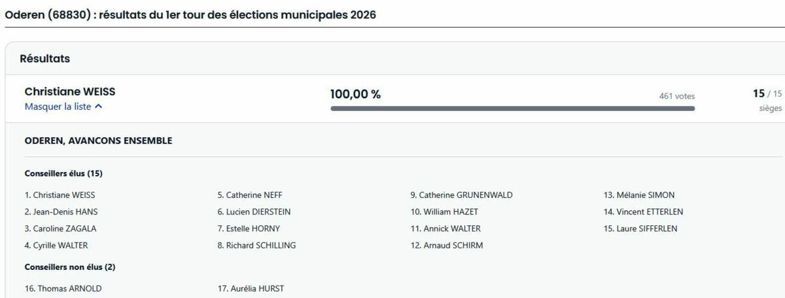Click Richard SCHILLING in elected list

pyautogui.click(x=256, y=246)
